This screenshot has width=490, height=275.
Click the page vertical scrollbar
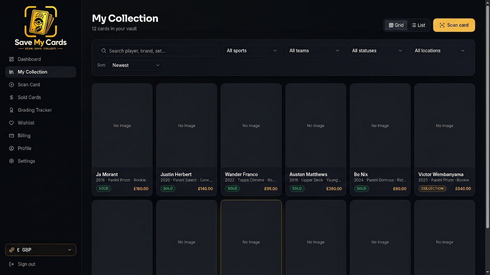(487, 116)
